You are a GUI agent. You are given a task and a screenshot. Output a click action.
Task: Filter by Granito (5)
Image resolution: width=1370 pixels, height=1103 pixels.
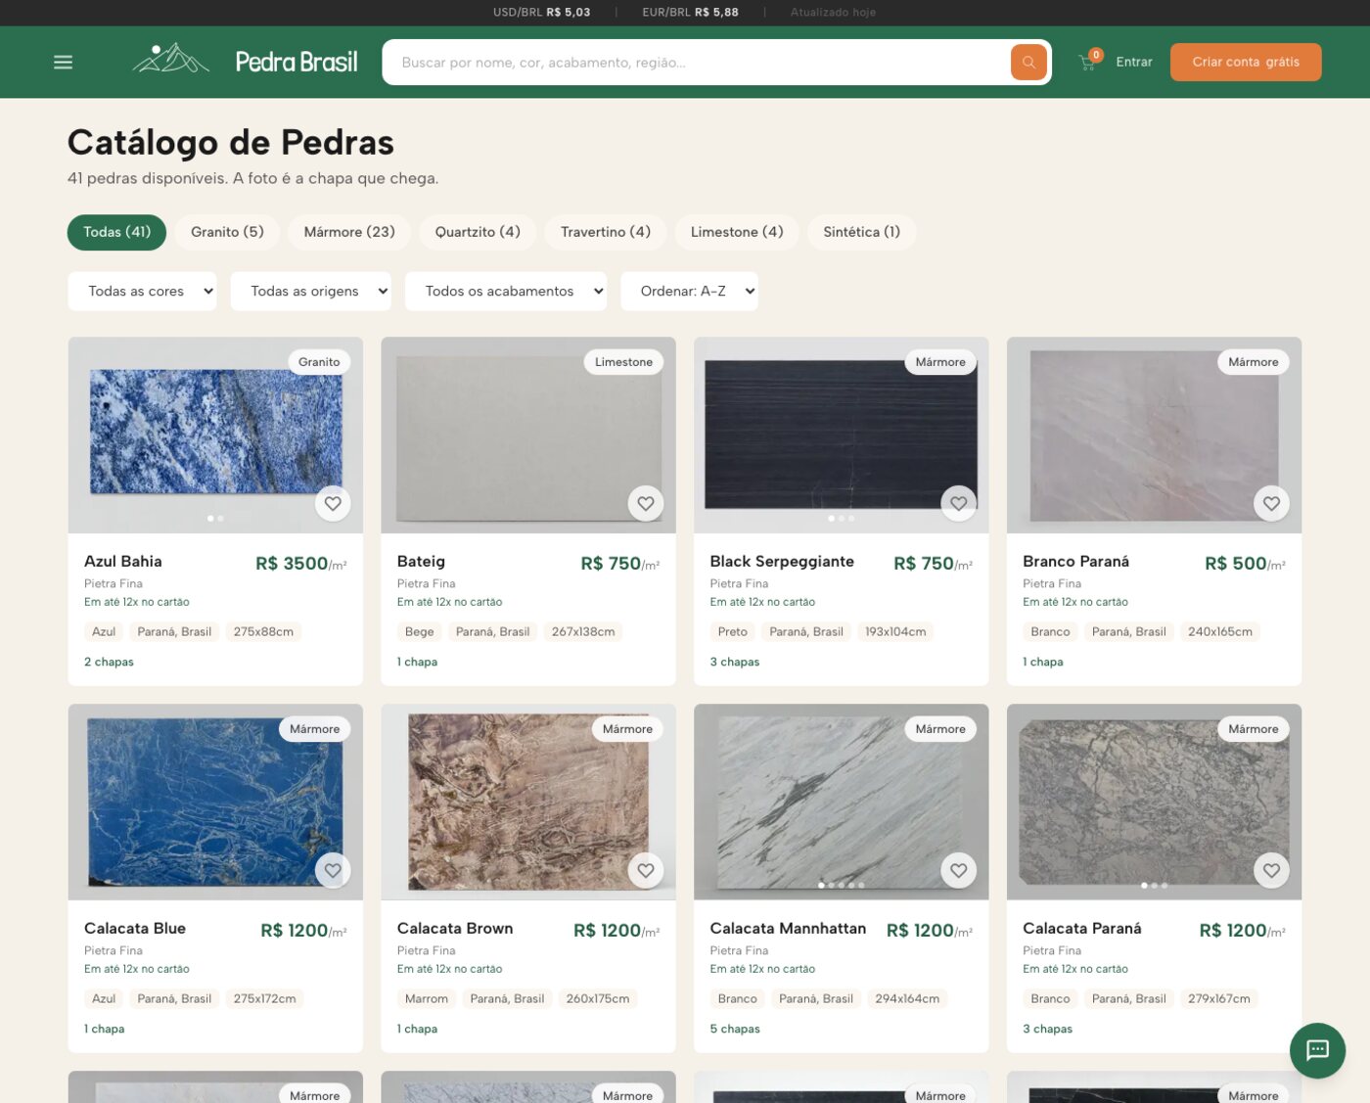227,232
